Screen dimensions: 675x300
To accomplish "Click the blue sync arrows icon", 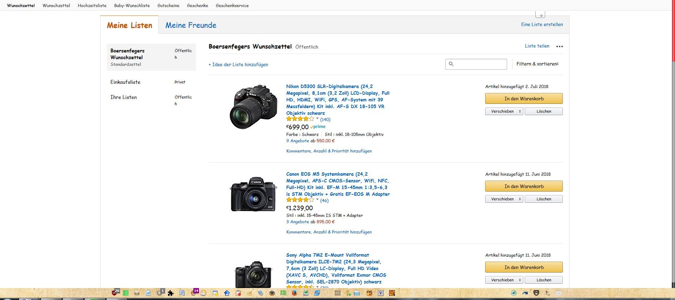I will pos(317,293).
